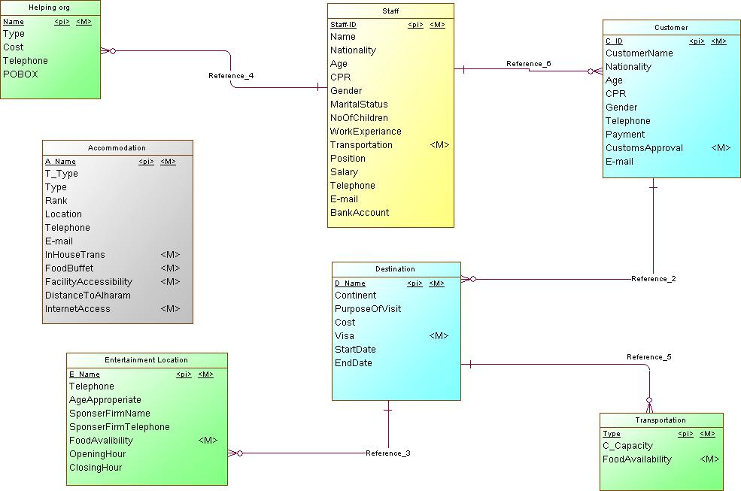Click the Reference_2 relationship label
The width and height of the screenshot is (741, 491).
653,279
